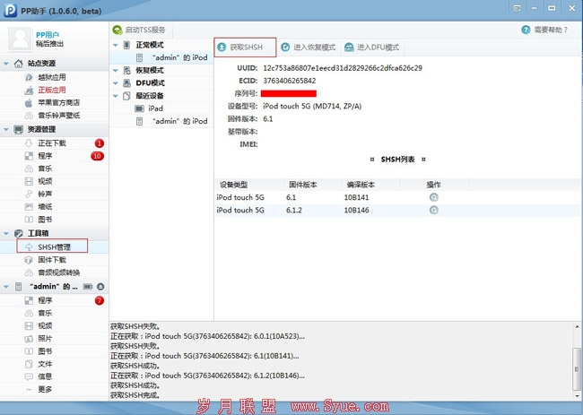The image size is (583, 415).
Task: Click the log panel scrollbar thumb
Action: point(577,369)
